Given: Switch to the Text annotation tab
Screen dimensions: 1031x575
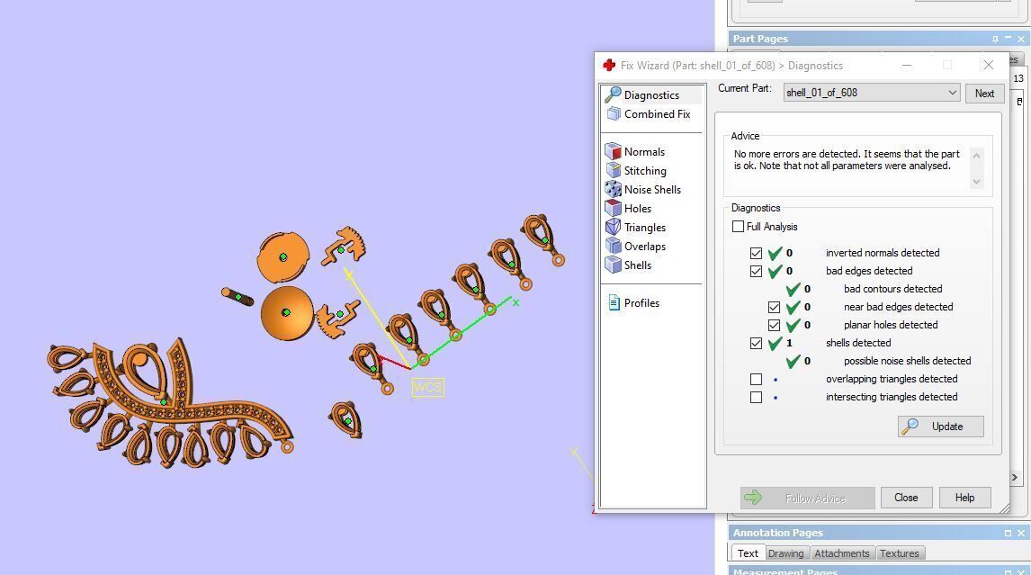Looking at the screenshot, I should 748,553.
